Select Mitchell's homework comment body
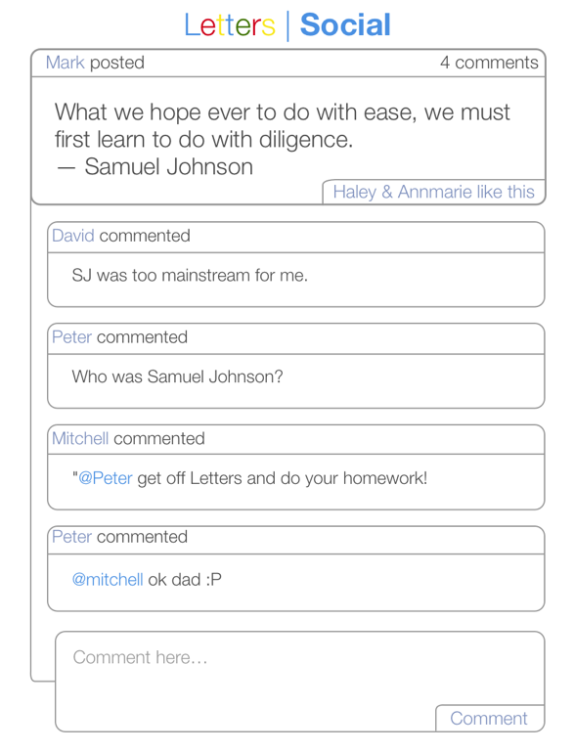574x752 pixels. pyautogui.click(x=249, y=478)
